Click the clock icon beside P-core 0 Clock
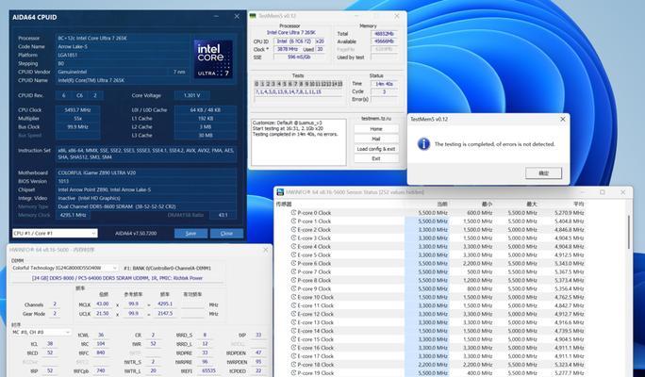 [293, 213]
